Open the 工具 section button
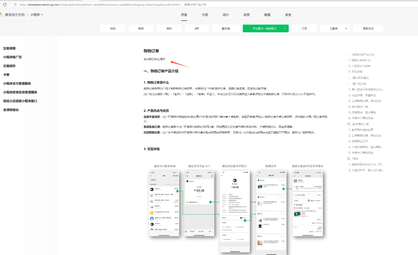 click(x=304, y=28)
